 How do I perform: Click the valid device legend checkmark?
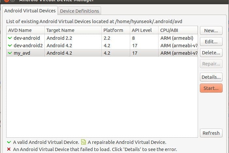pos(9,142)
